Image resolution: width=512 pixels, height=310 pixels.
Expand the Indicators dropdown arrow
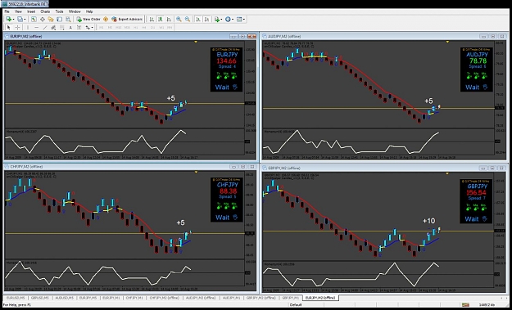[221, 20]
